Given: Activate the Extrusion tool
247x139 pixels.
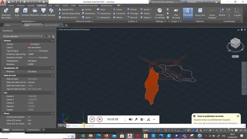Looking at the screenshot, I should pos(25,12).
